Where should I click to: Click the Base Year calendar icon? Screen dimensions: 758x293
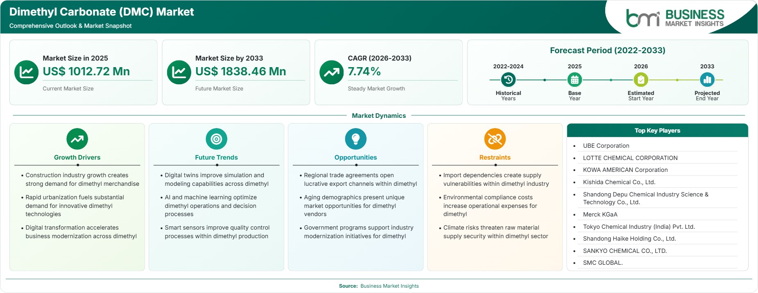tap(575, 80)
